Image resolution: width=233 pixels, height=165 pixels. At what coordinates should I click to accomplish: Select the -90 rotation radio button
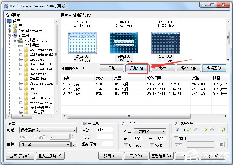point(178,130)
